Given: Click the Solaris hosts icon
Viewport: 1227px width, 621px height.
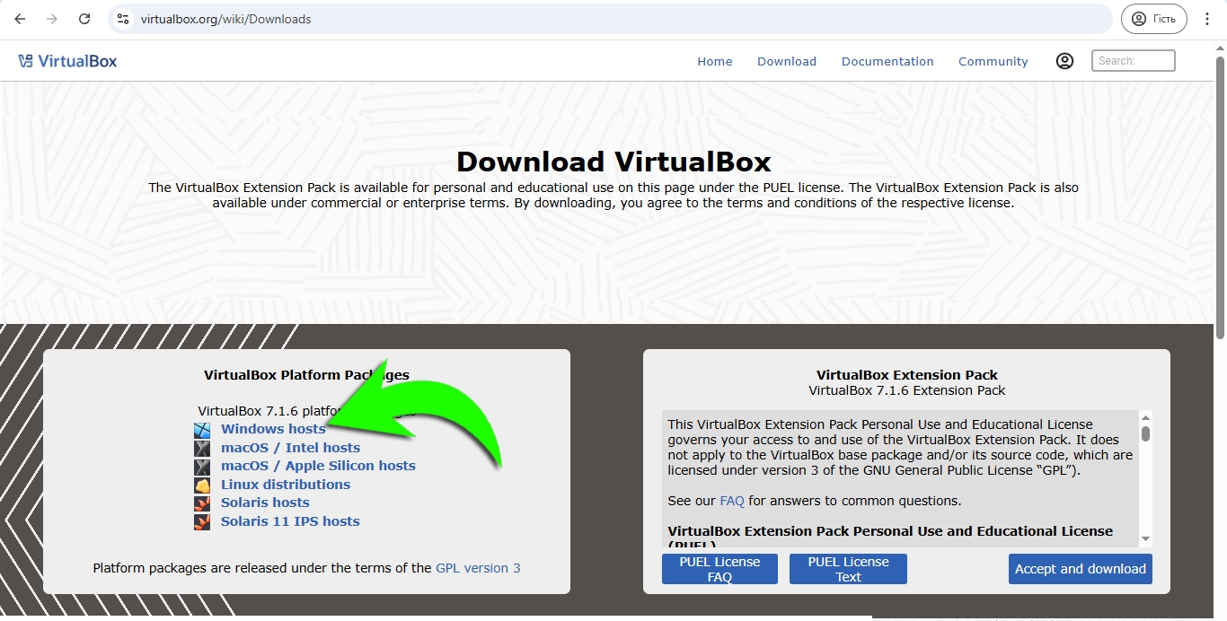Looking at the screenshot, I should pos(202,503).
